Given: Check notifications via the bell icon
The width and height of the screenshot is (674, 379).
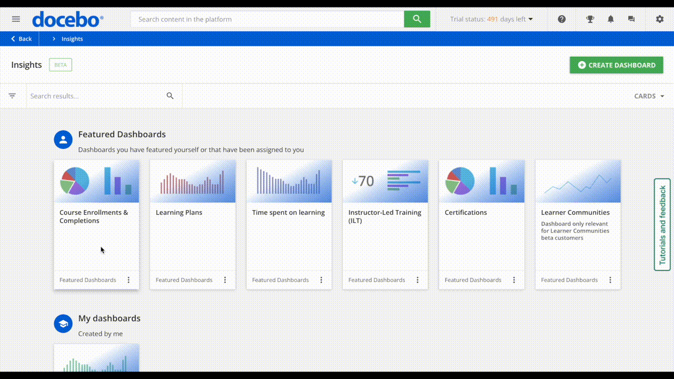Looking at the screenshot, I should pyautogui.click(x=610, y=19).
